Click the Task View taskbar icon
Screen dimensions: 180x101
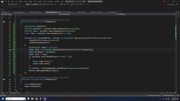coord(28,99)
